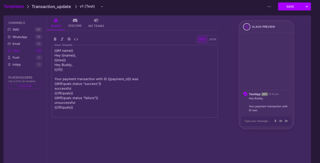This screenshot has width=320, height=163.
Task: Click the InApp count badge 1
Action: 39,64
